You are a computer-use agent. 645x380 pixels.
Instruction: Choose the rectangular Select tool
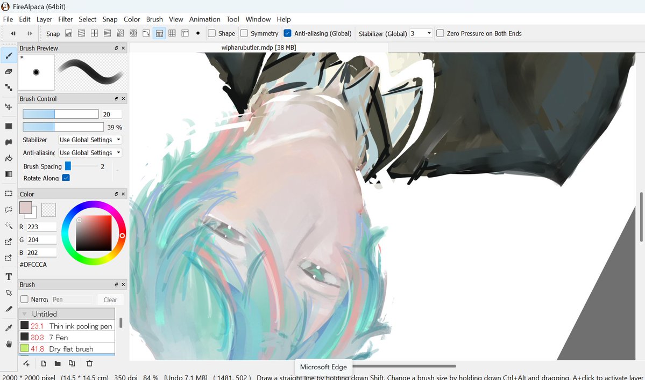pos(9,193)
